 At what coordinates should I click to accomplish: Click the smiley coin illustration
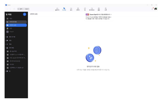(97, 50)
